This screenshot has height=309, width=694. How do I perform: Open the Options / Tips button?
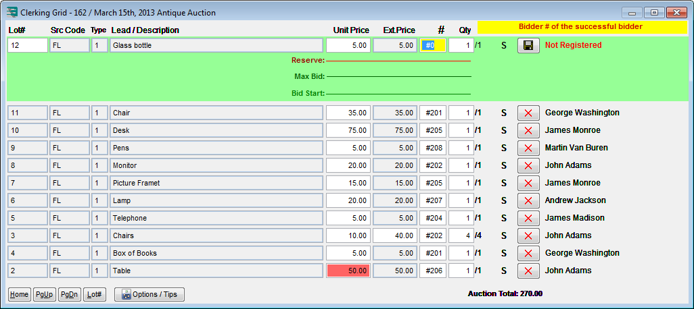tap(149, 294)
